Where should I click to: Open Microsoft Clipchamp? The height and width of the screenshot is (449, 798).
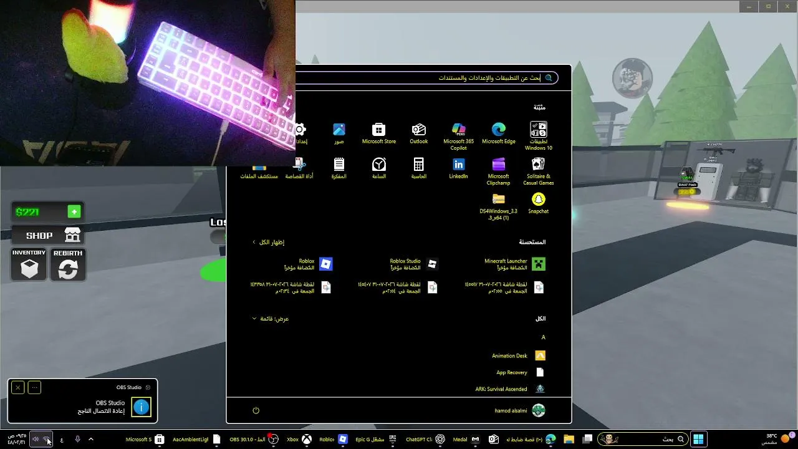point(498,171)
